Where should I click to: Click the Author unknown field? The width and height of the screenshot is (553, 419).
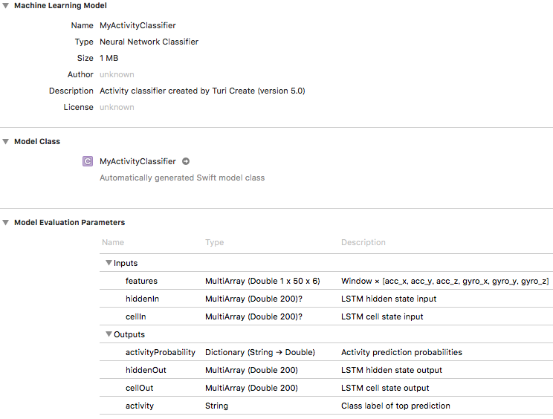coord(117,75)
